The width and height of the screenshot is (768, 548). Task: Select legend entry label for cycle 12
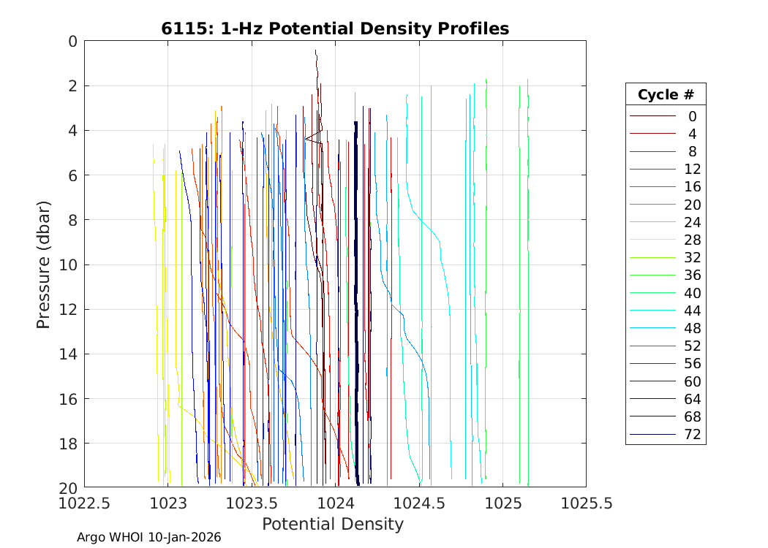[692, 169]
